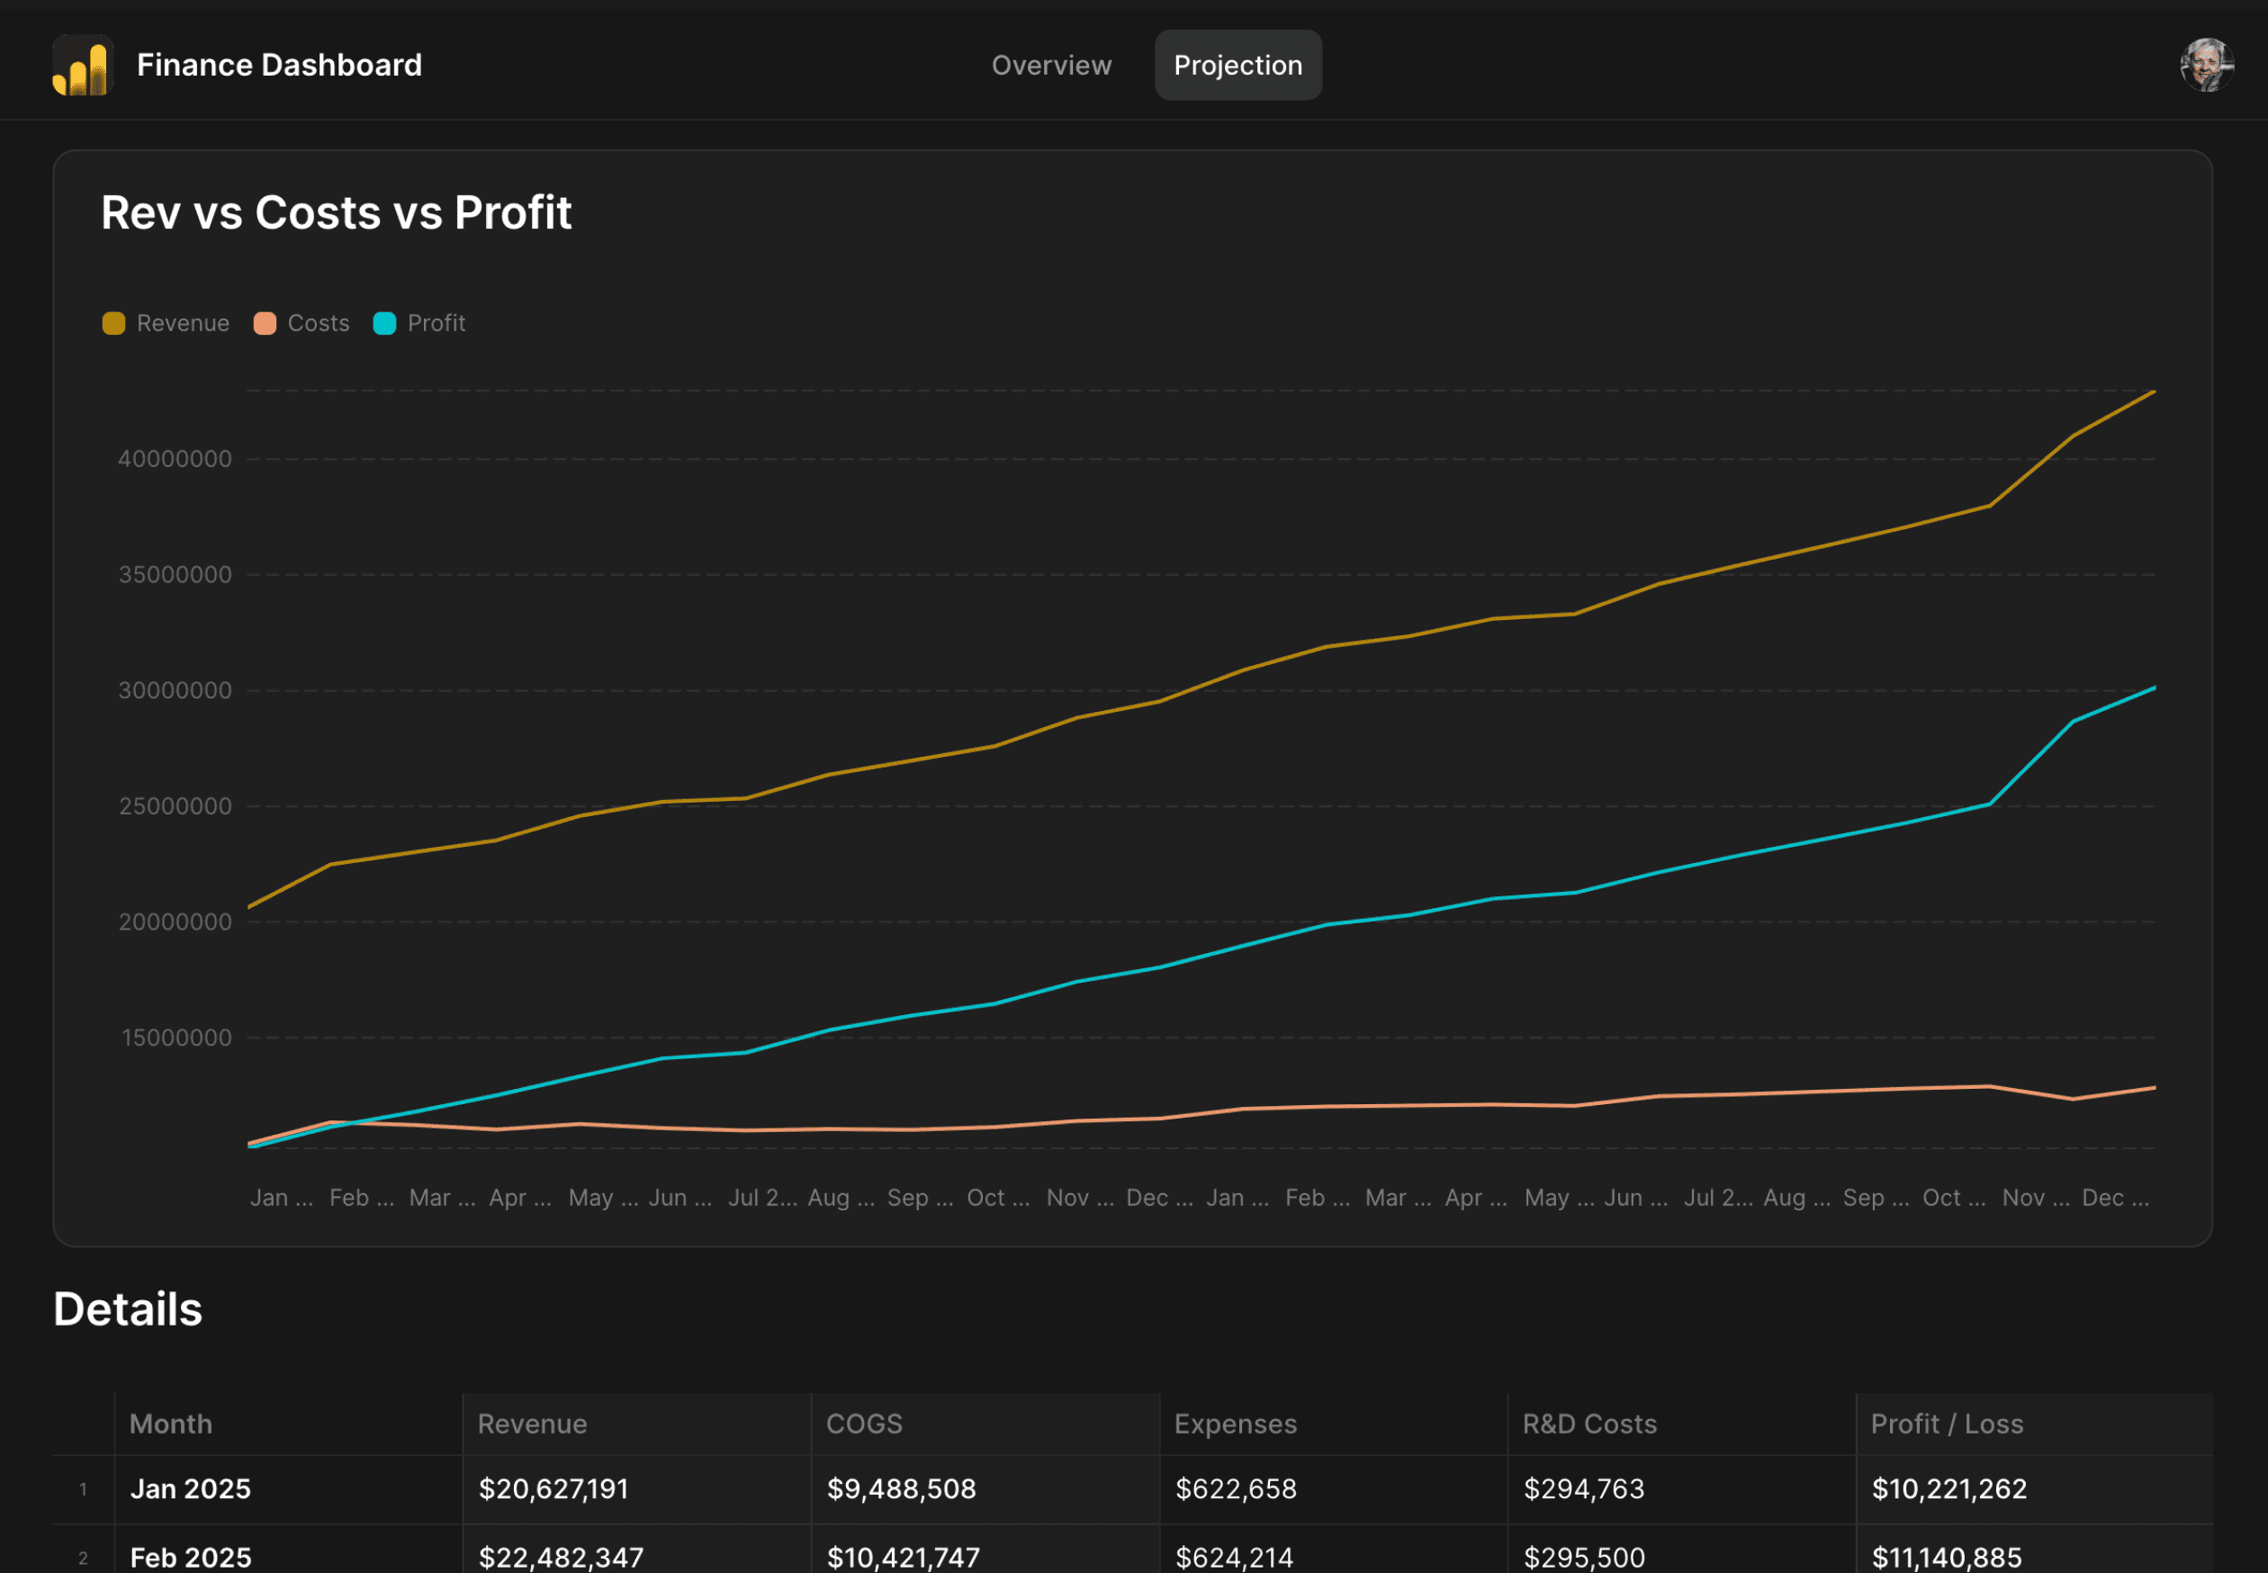Viewport: 2268px width, 1573px height.
Task: Click revenue value $20,627,191
Action: [553, 1489]
